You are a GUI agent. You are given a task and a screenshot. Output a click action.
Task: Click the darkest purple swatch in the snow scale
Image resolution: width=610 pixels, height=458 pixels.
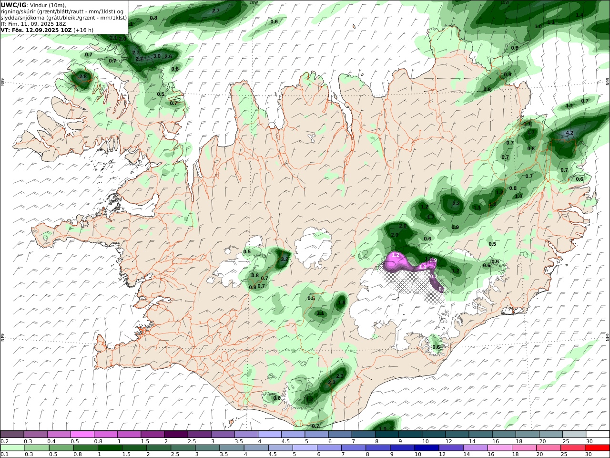pos(176,434)
